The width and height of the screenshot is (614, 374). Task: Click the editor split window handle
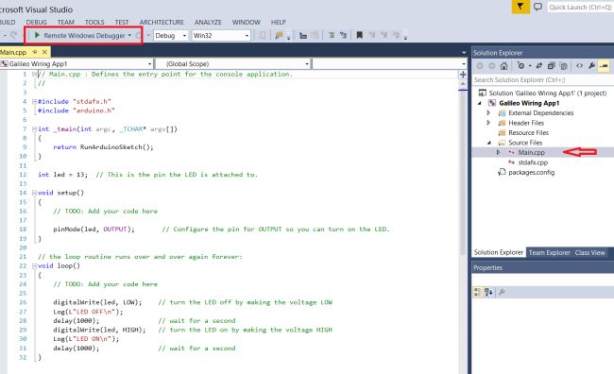(463, 75)
